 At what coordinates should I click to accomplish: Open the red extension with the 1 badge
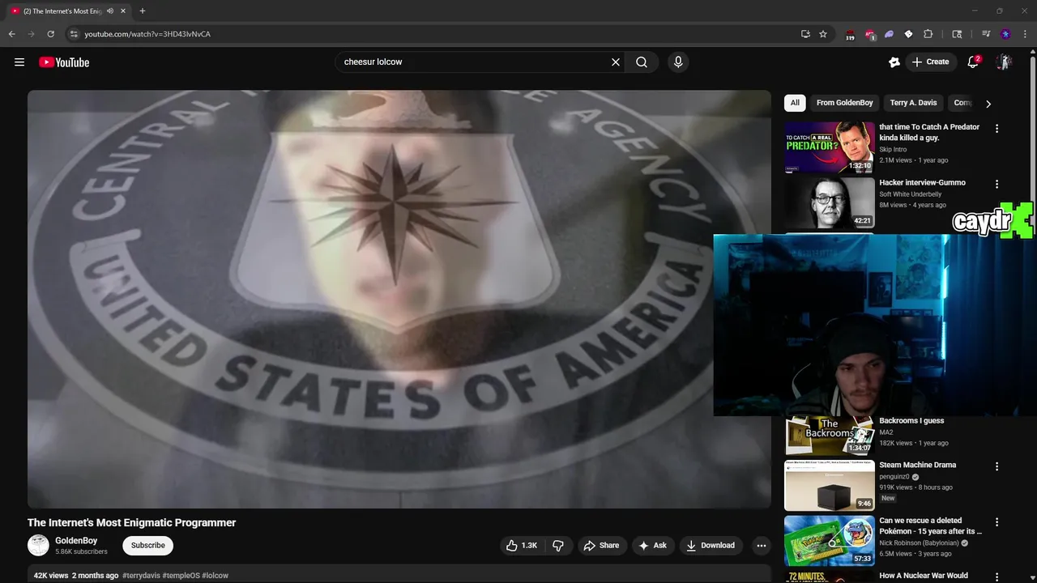pyautogui.click(x=869, y=35)
